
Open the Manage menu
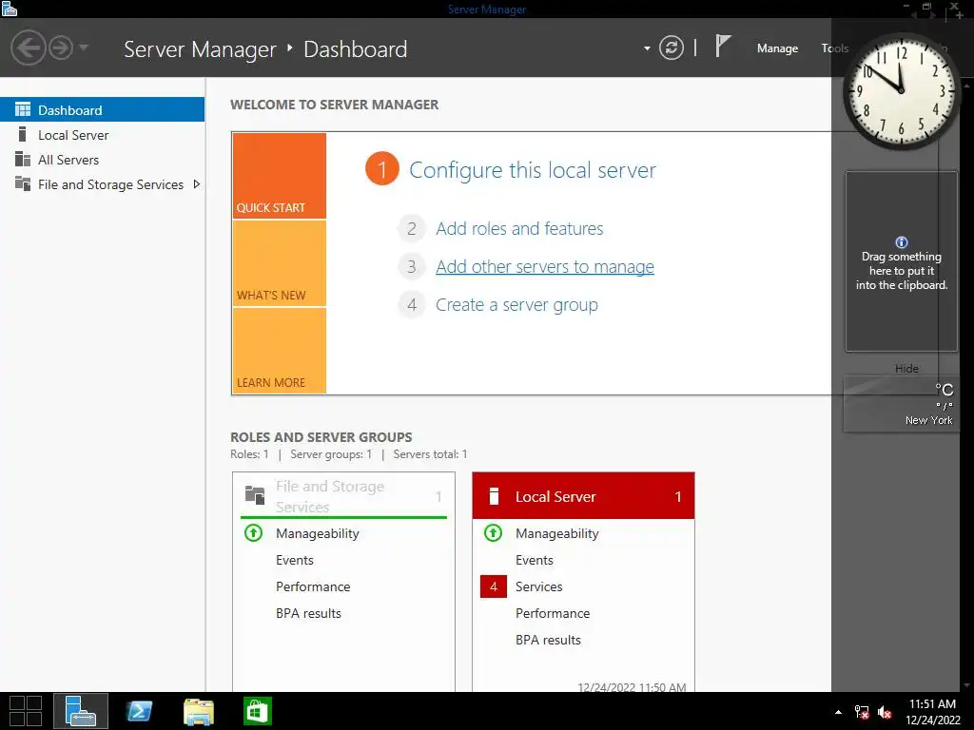[x=777, y=48]
